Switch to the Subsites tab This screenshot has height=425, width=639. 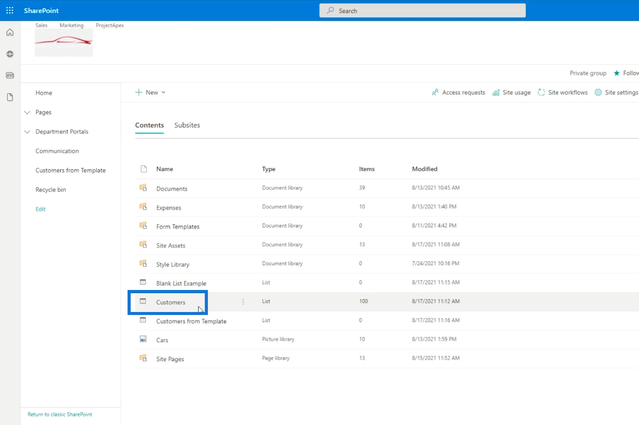[187, 125]
